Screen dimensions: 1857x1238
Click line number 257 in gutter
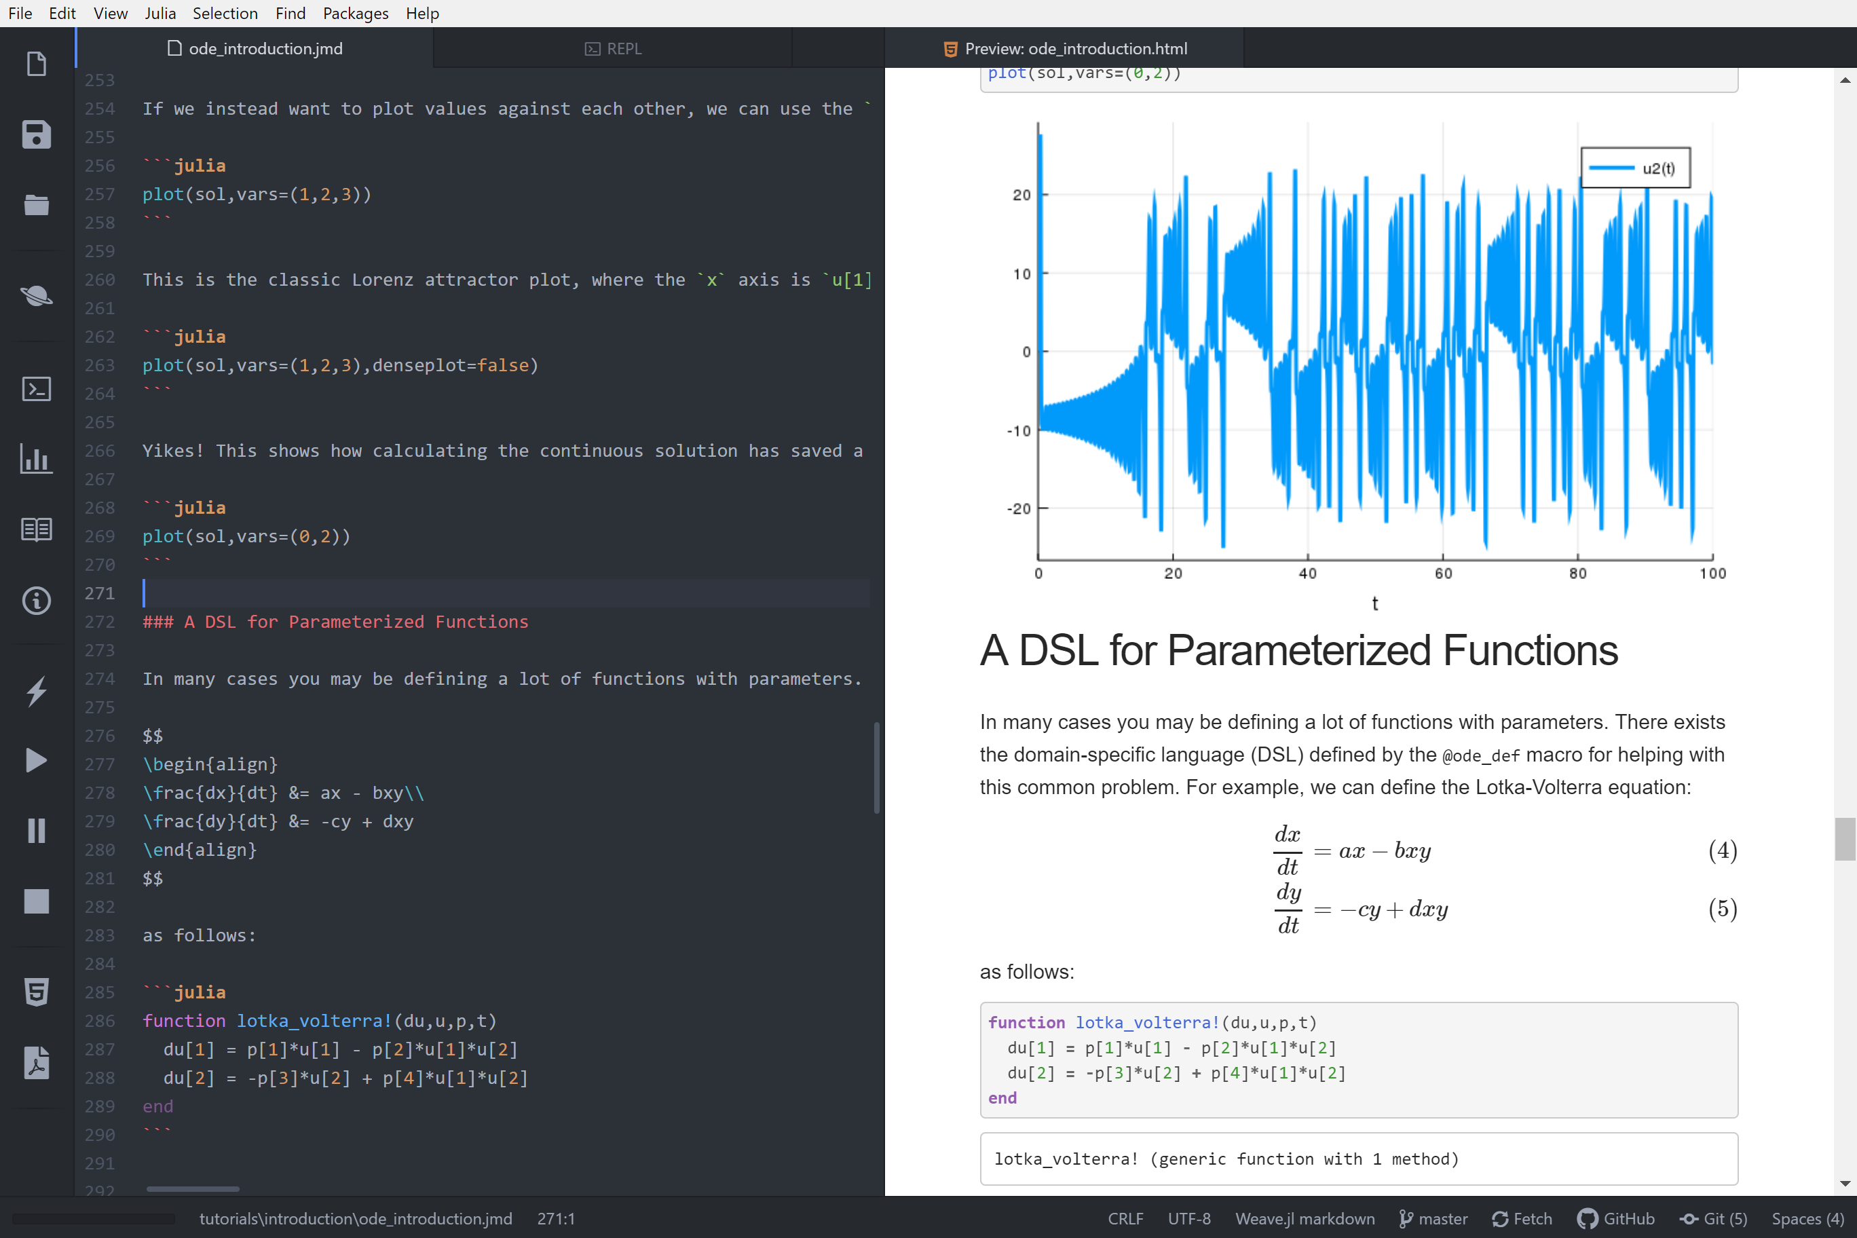coord(100,194)
